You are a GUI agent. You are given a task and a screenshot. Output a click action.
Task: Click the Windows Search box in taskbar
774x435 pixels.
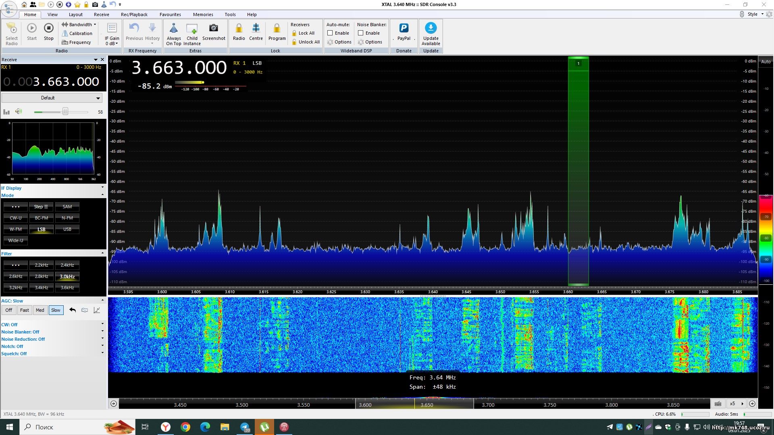60,427
